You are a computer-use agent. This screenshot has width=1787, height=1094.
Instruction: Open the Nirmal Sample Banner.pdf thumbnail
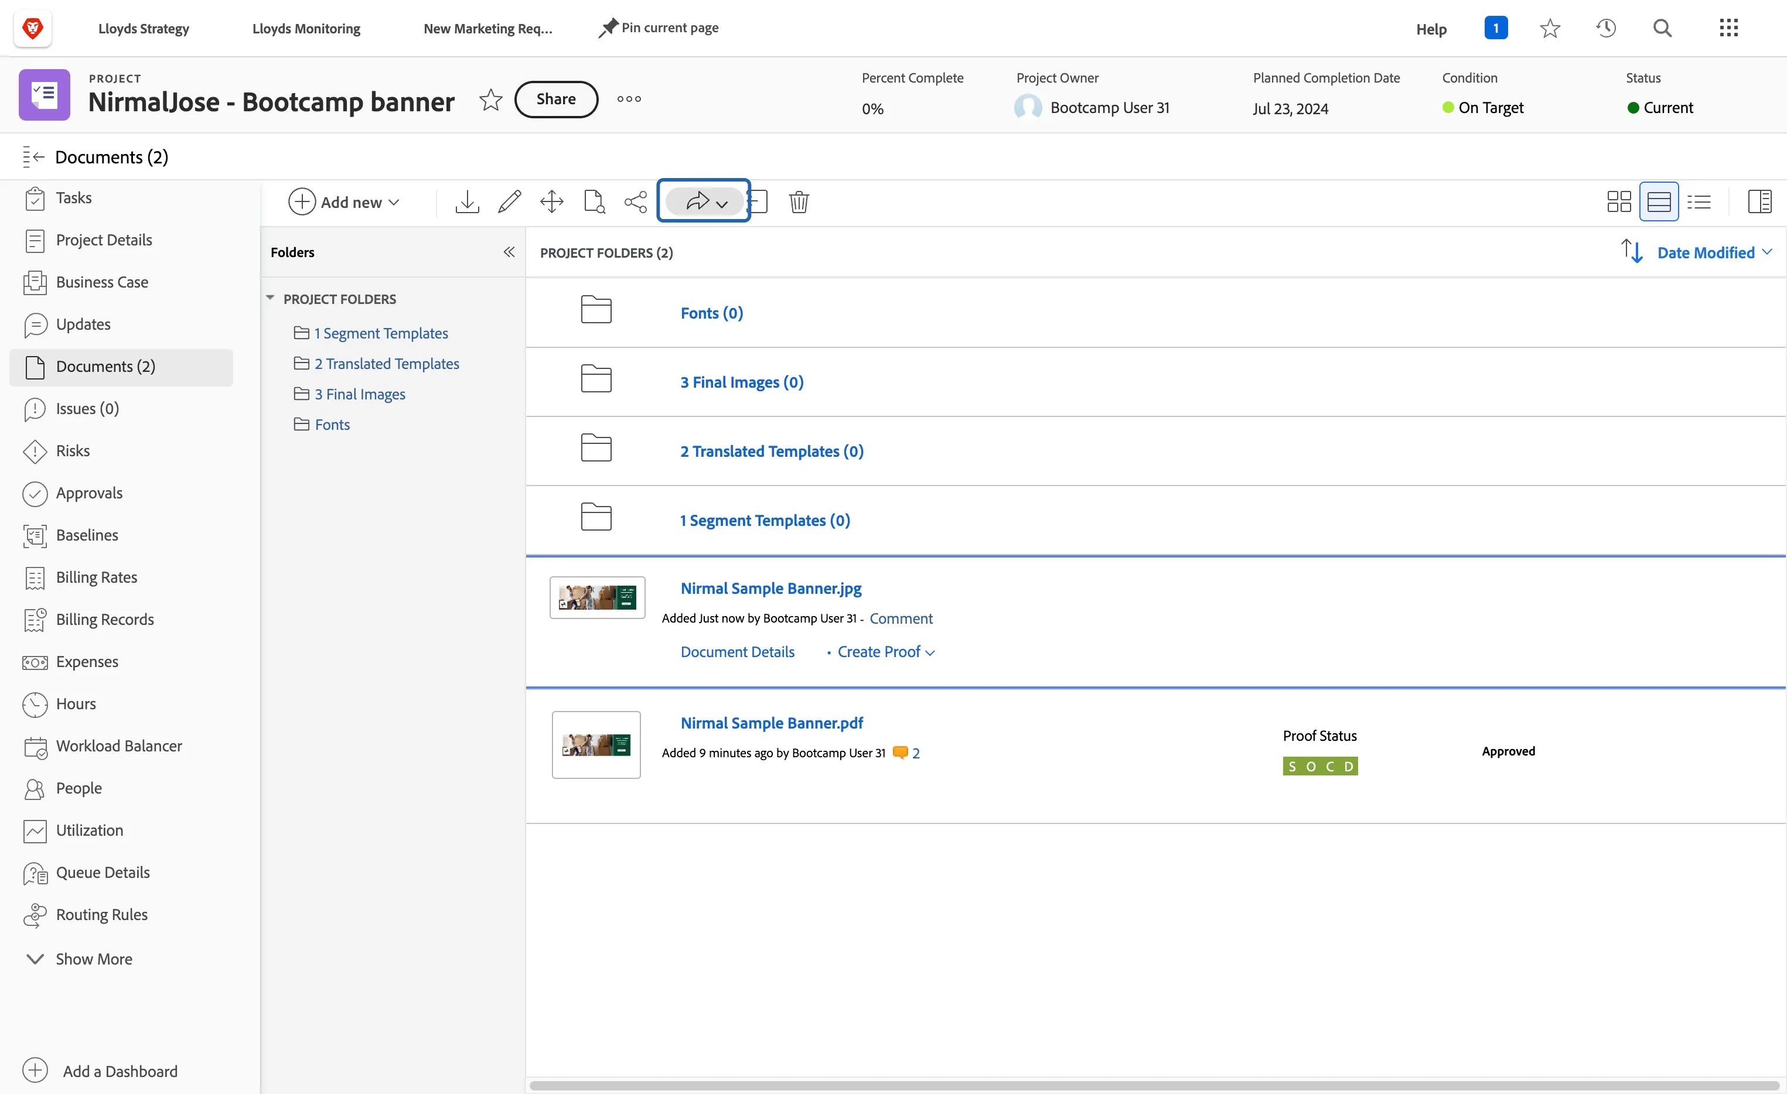[595, 744]
